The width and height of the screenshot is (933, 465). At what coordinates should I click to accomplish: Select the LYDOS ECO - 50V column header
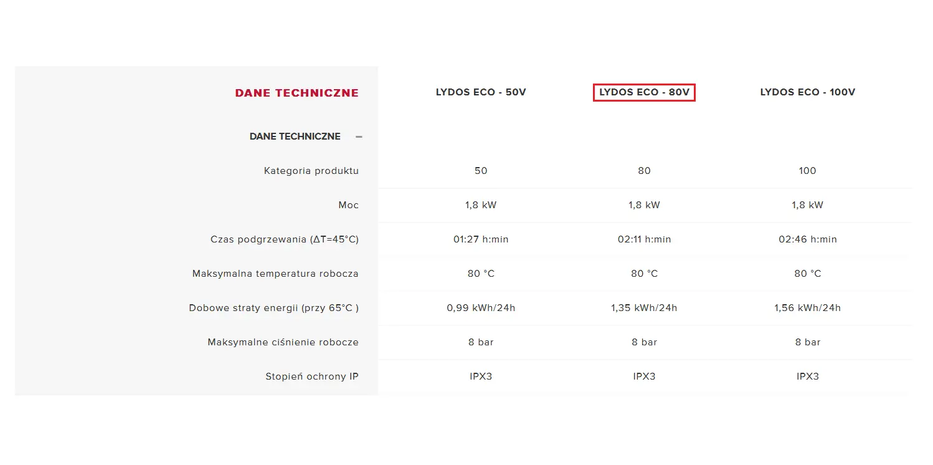point(481,92)
